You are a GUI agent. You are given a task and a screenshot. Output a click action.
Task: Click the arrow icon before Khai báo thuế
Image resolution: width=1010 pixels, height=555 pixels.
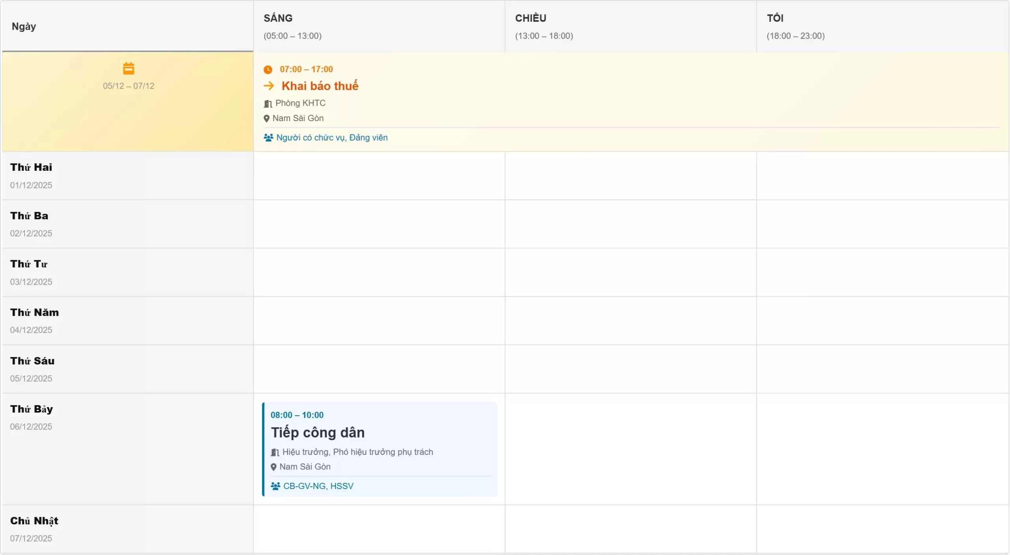pyautogui.click(x=269, y=86)
